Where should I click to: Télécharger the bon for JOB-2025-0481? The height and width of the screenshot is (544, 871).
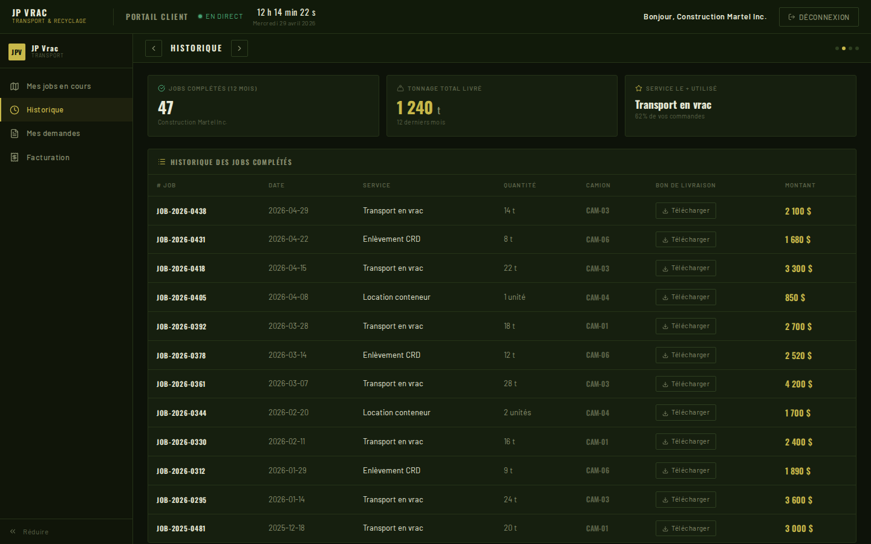pos(685,528)
